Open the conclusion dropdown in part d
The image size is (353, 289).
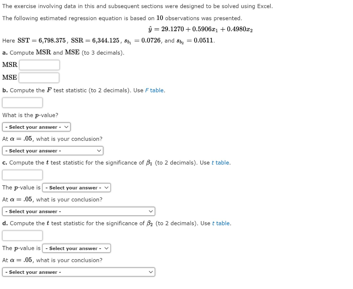click(78, 272)
